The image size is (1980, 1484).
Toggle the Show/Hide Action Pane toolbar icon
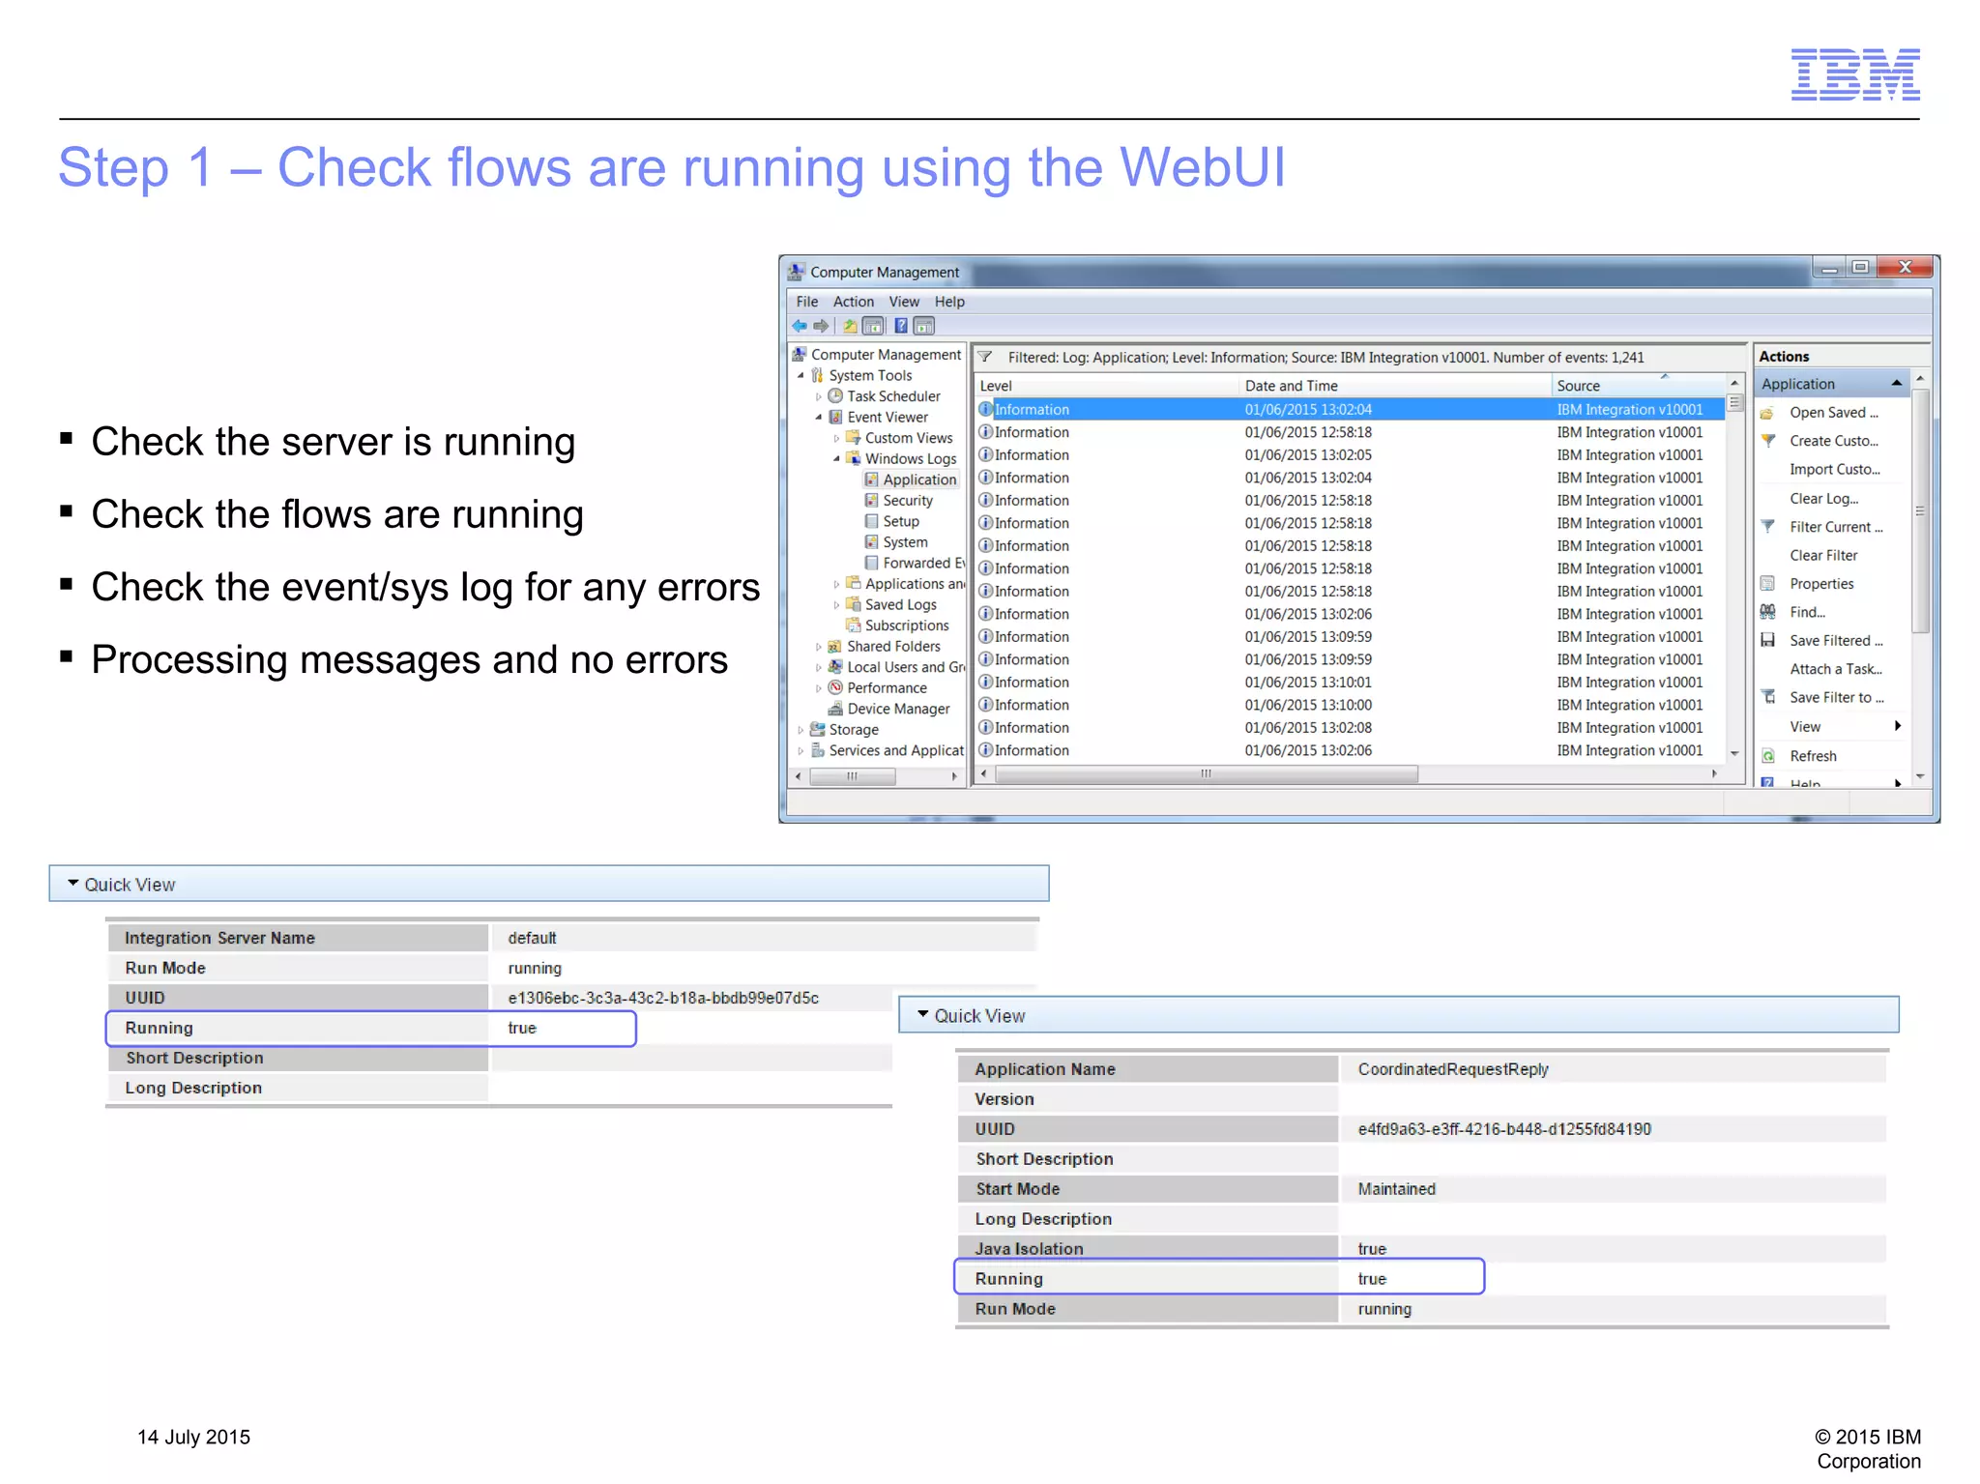click(x=923, y=326)
